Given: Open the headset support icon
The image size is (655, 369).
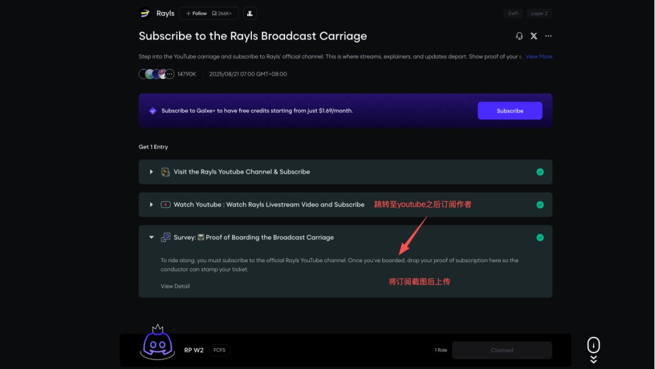Looking at the screenshot, I should (x=519, y=36).
